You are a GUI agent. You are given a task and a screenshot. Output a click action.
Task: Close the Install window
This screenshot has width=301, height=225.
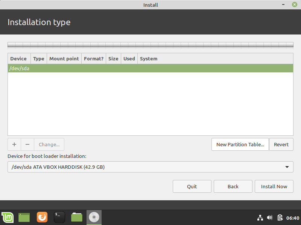(295, 4)
